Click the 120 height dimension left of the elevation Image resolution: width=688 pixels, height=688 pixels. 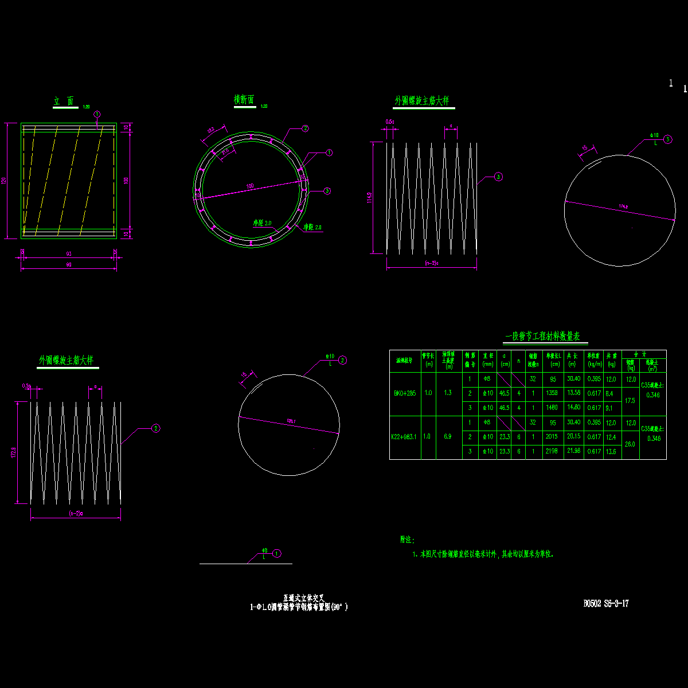pyautogui.click(x=4, y=181)
